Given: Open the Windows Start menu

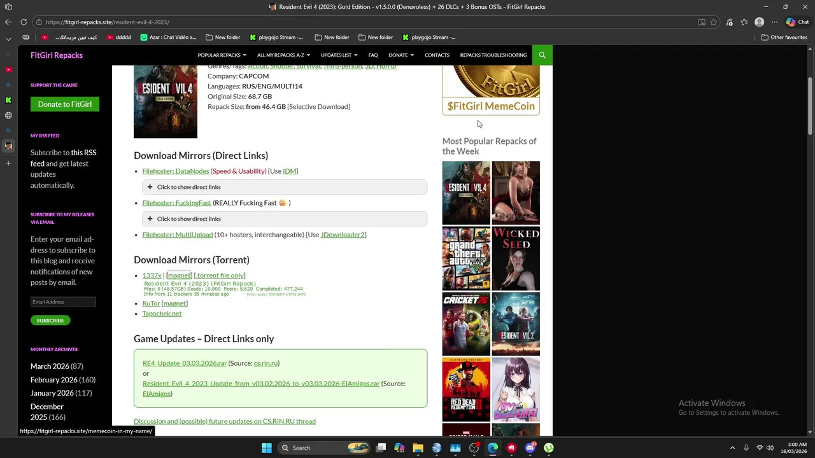Looking at the screenshot, I should click(x=267, y=448).
